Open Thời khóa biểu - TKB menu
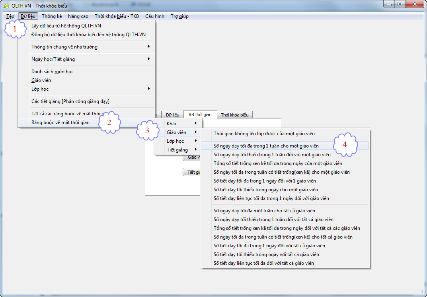Image resolution: width=427 pixels, height=297 pixels. pyautogui.click(x=117, y=16)
